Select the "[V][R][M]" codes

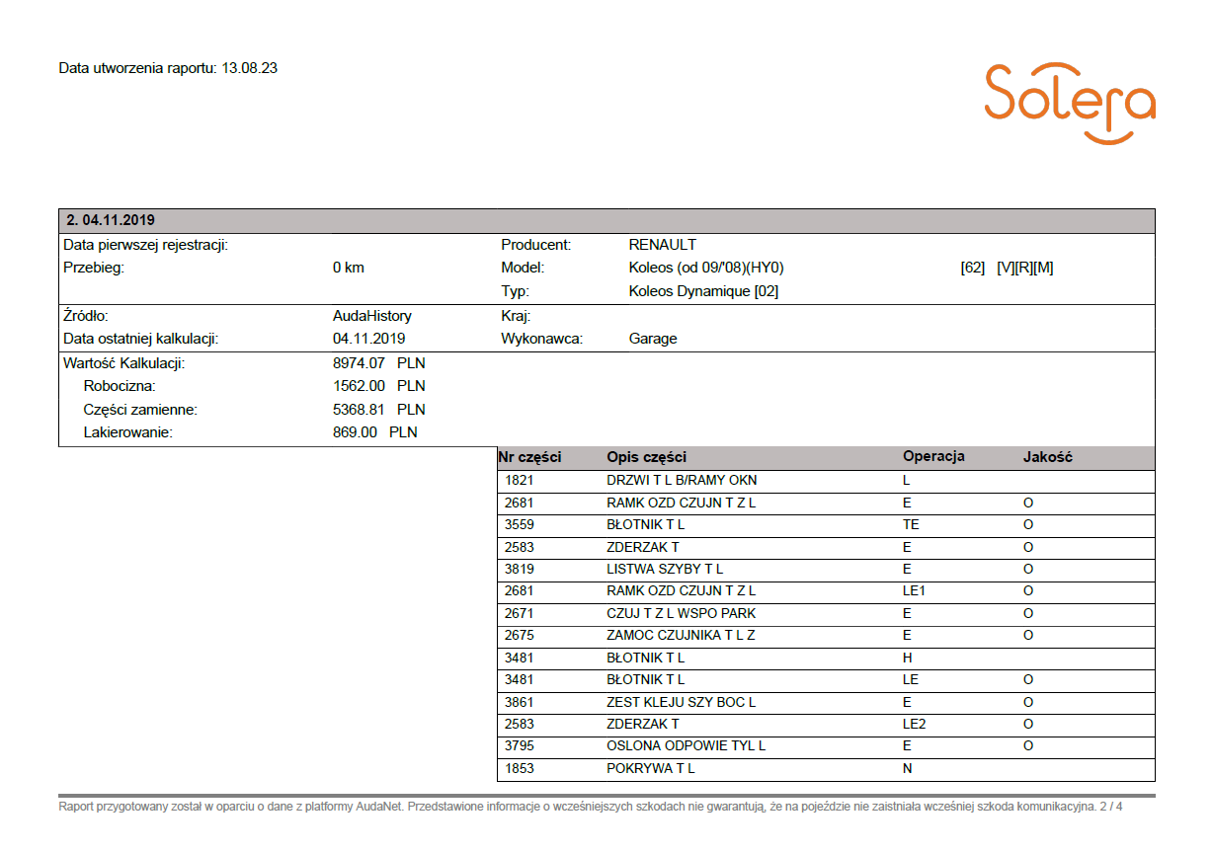pyautogui.click(x=1025, y=268)
